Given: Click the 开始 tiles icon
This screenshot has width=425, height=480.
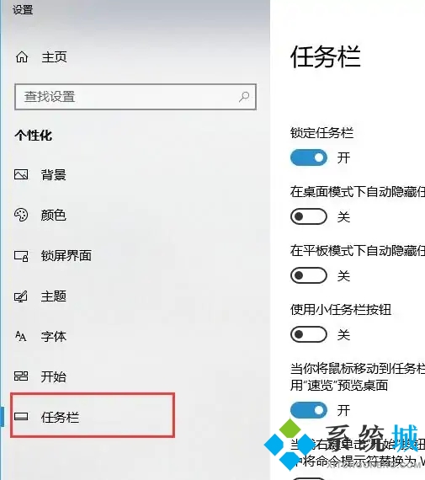Looking at the screenshot, I should click(x=21, y=376).
